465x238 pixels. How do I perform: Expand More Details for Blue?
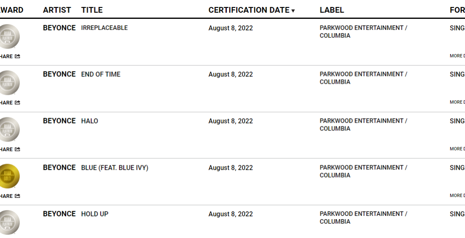(x=457, y=196)
